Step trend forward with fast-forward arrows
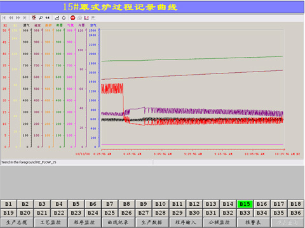The image size is (305, 228). 18,18
